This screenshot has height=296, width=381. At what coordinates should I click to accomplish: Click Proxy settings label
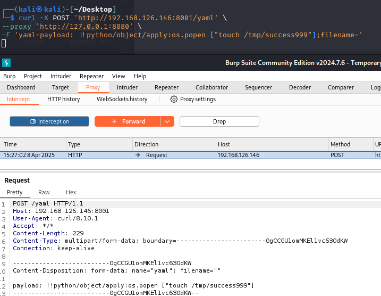click(x=198, y=100)
